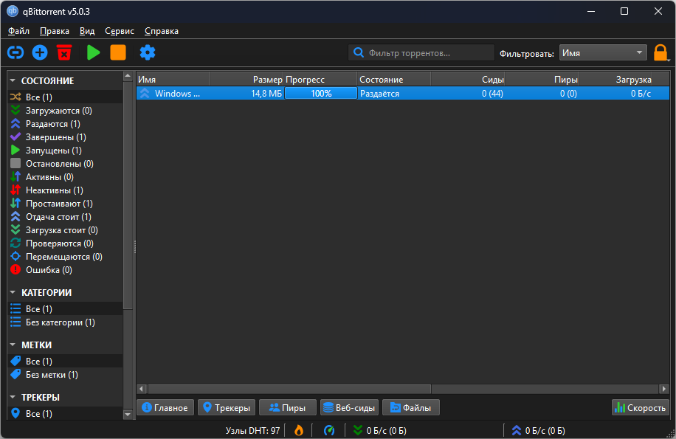This screenshot has height=439, width=676.
Task: Click the blue plus add torrent file icon
Action: (40, 52)
